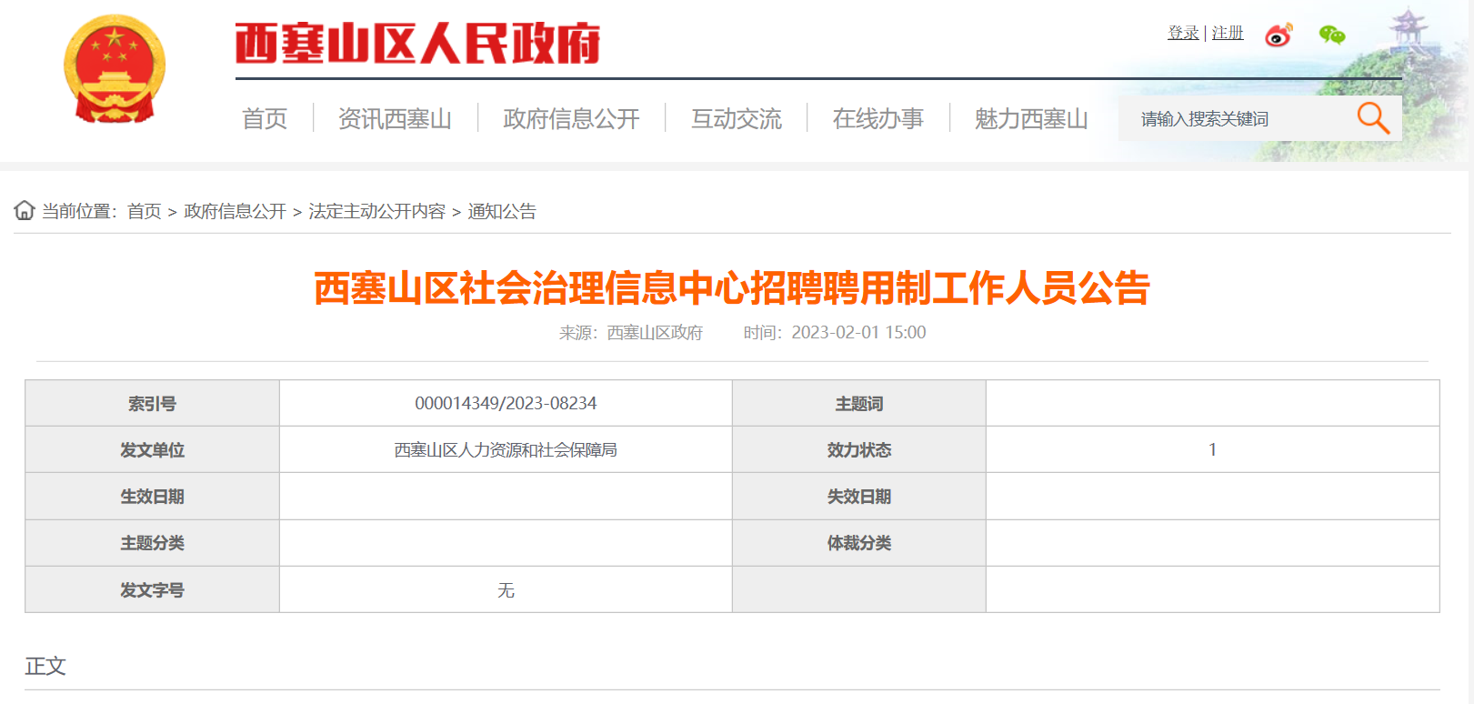This screenshot has width=1474, height=704.
Task: Click 首页 in the breadcrumb
Action: click(x=144, y=211)
